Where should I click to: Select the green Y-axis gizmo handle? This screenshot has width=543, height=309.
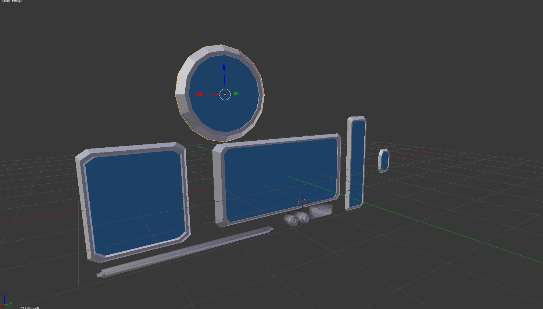point(236,94)
